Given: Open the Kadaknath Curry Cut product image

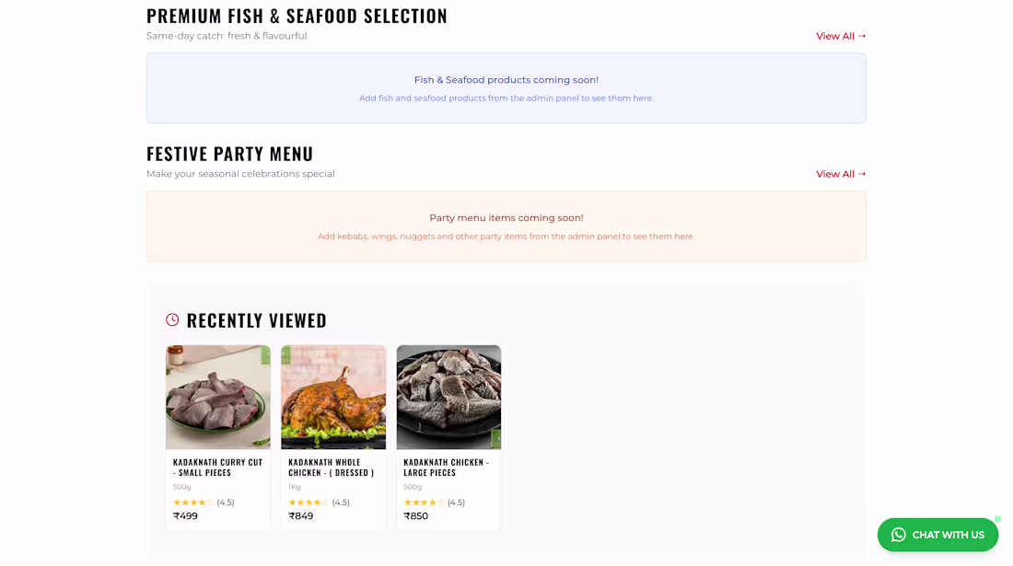Looking at the screenshot, I should [217, 397].
